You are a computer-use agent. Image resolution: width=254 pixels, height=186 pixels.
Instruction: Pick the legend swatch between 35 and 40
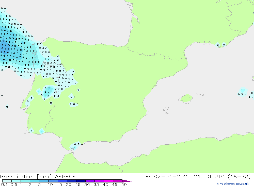pyautogui.click(x=99, y=181)
